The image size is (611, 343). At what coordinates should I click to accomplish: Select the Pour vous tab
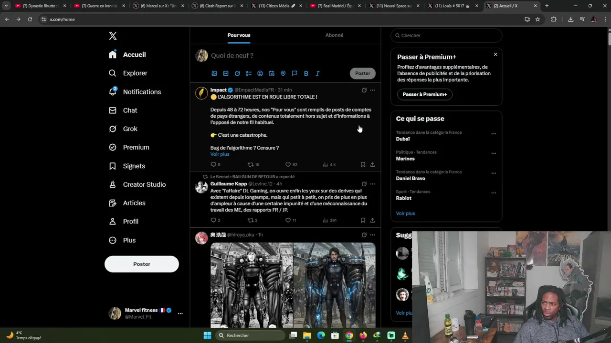239,35
